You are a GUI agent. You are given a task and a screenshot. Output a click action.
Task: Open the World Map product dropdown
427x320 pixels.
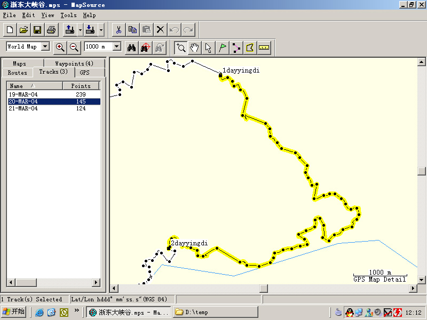(45, 47)
